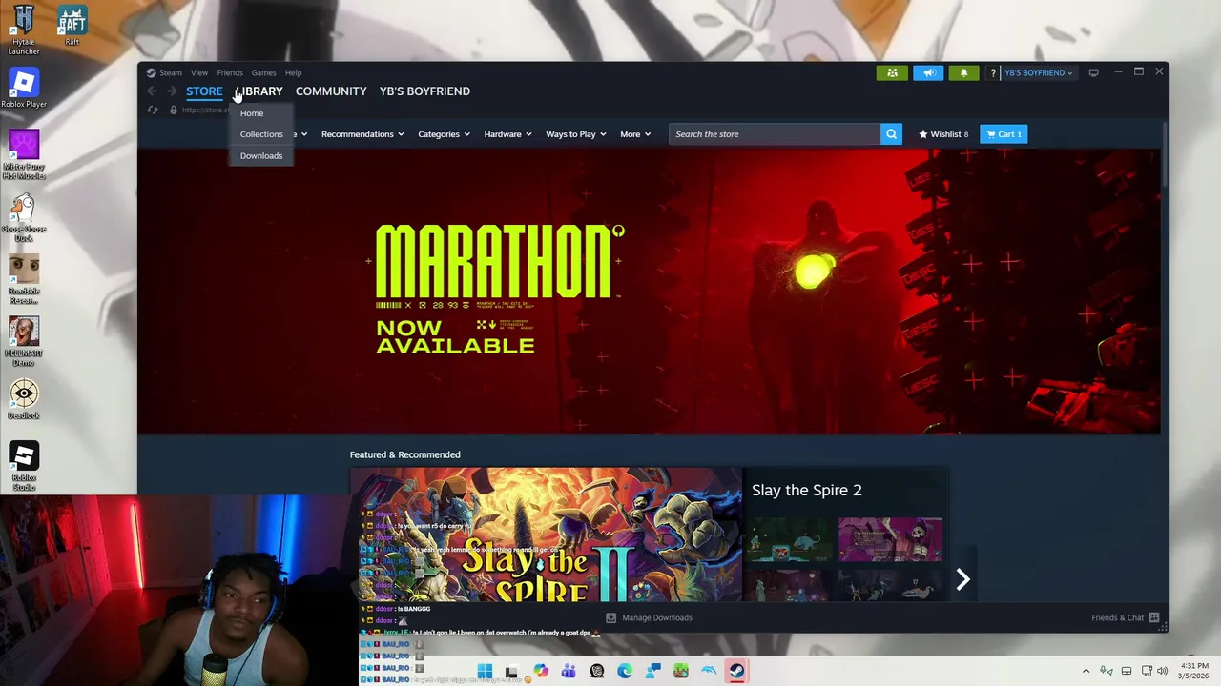The image size is (1221, 686).
Task: Select the Roblox Studio desktop icon
Action: pos(24,466)
